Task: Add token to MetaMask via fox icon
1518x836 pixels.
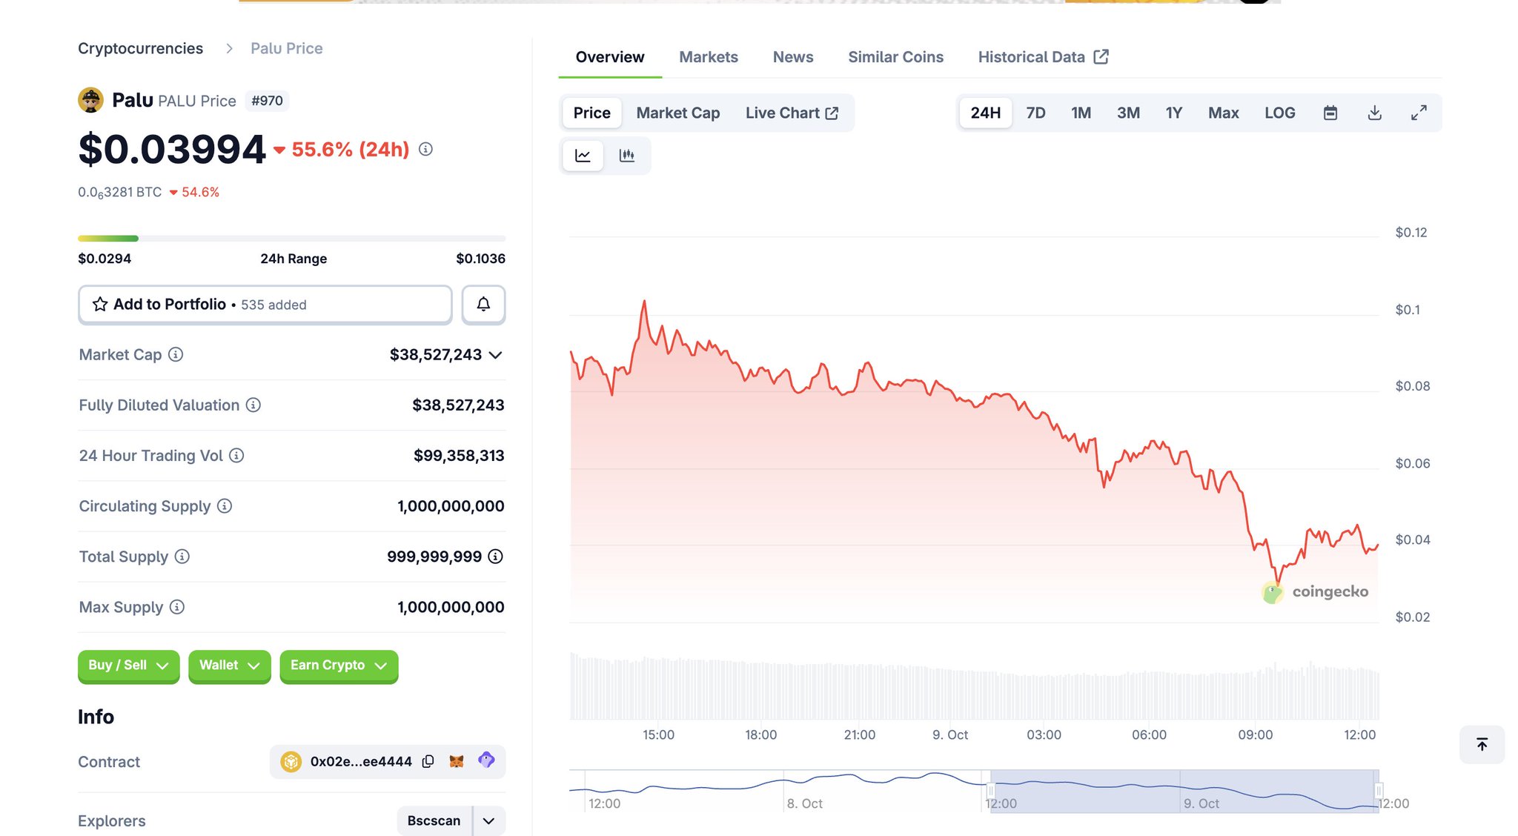Action: coord(457,761)
